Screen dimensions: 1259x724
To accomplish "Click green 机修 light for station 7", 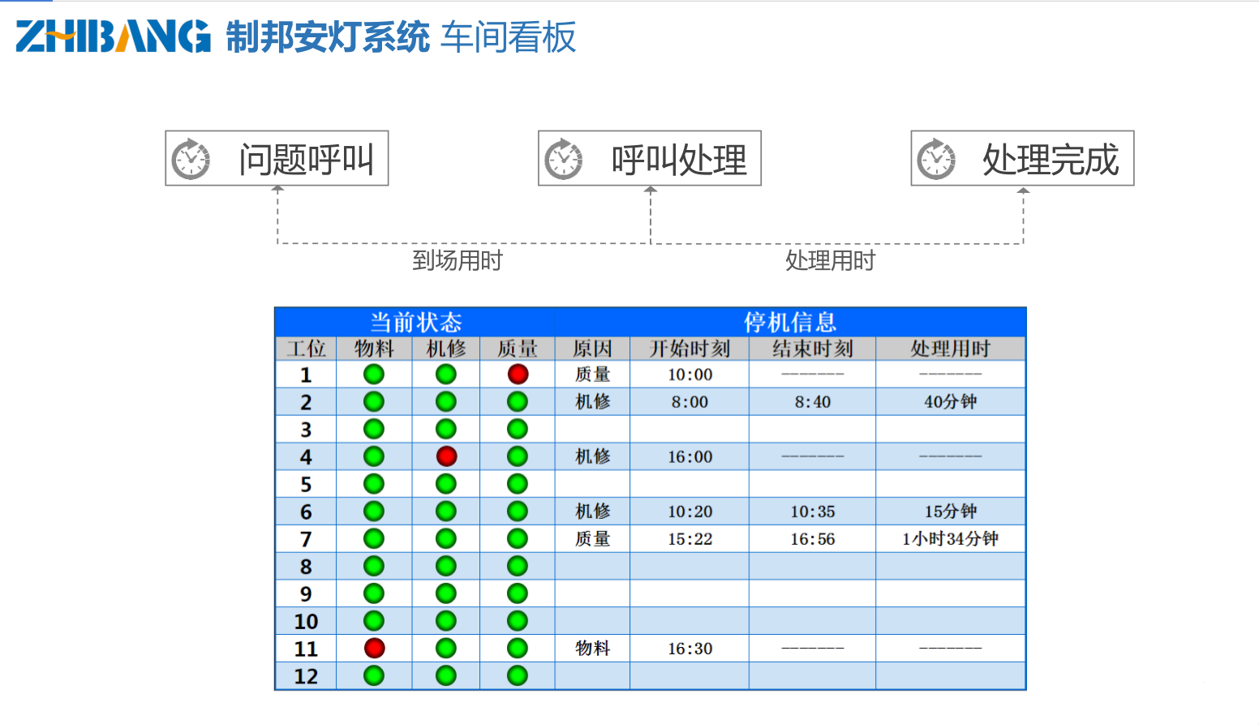I will point(446,539).
